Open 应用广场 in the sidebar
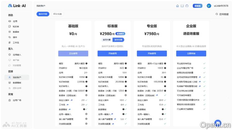The width and height of the screenshot is (233, 130). [x=17, y=100]
